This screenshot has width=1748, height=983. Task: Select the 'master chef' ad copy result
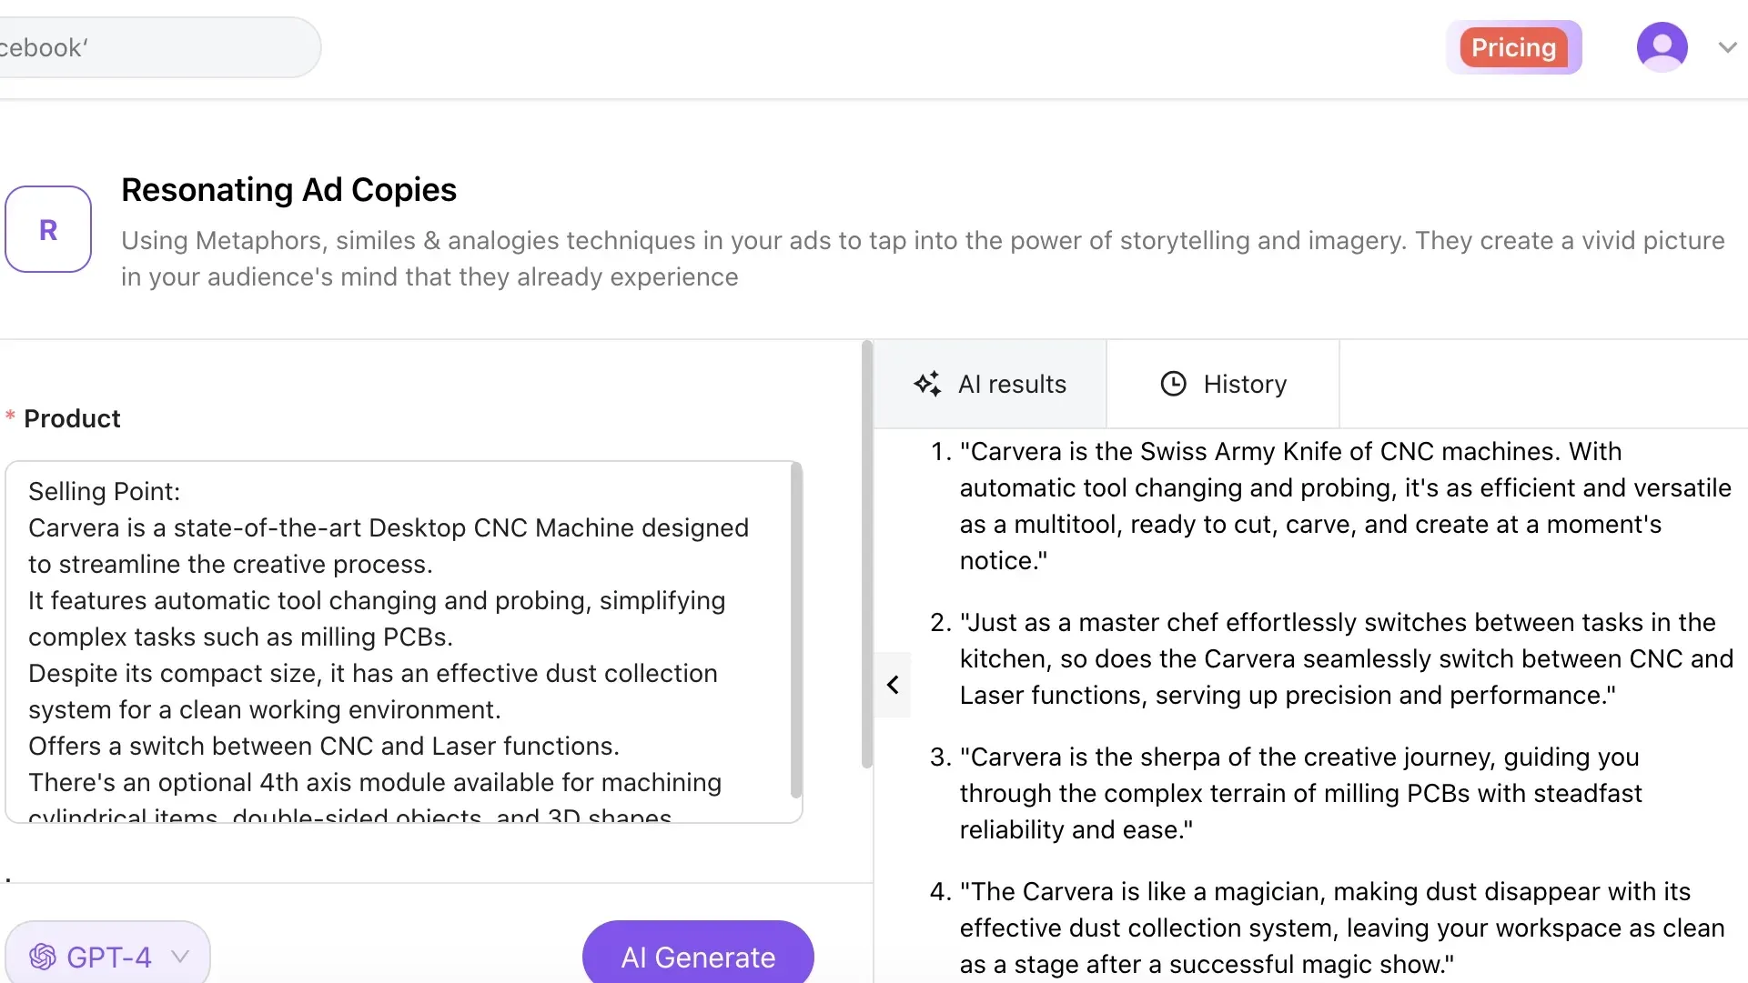pyautogui.click(x=1338, y=658)
